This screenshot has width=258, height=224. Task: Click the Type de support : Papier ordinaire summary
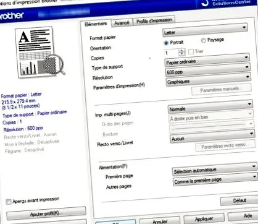click(35, 113)
